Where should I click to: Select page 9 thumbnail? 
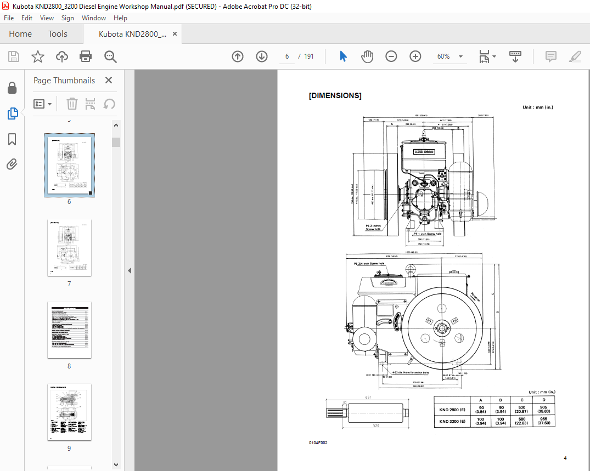click(69, 412)
